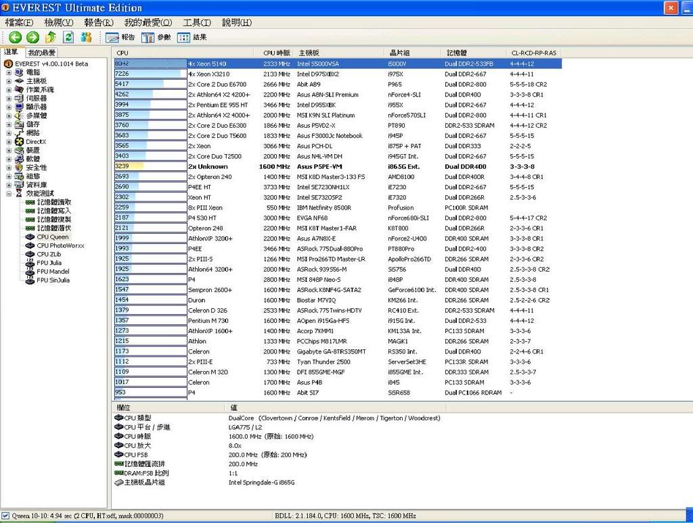Viewport: 693px width, 523px height.
Task: Open the 檔案(F) menu
Action: point(19,22)
